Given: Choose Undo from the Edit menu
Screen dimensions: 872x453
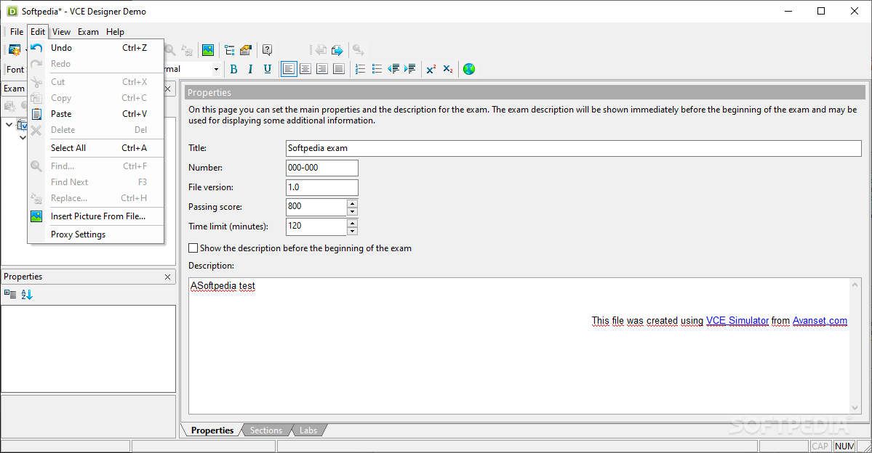Looking at the screenshot, I should coord(96,48).
